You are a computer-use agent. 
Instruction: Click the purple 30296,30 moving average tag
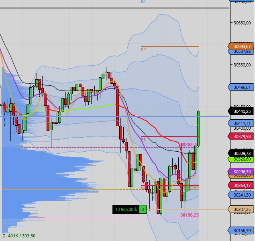[241, 172]
